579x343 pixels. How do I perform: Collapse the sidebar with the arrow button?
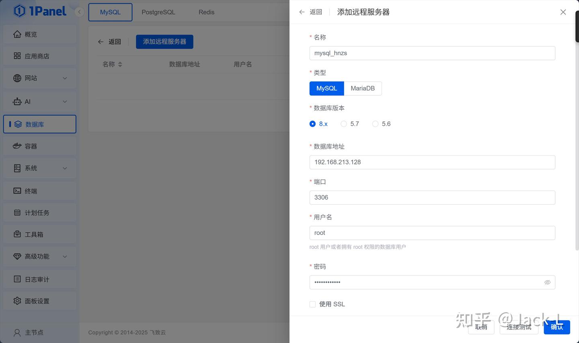tap(79, 12)
